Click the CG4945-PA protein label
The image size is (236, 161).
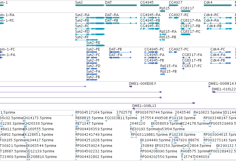pos(154,55)
